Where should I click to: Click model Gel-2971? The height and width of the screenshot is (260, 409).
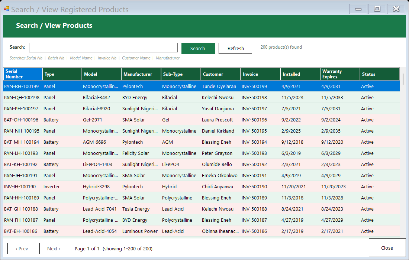(92, 120)
